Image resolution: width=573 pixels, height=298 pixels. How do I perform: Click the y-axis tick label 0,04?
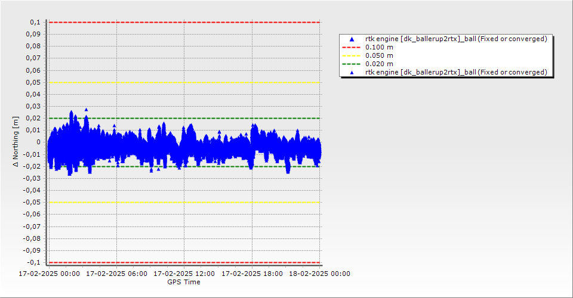click(33, 95)
